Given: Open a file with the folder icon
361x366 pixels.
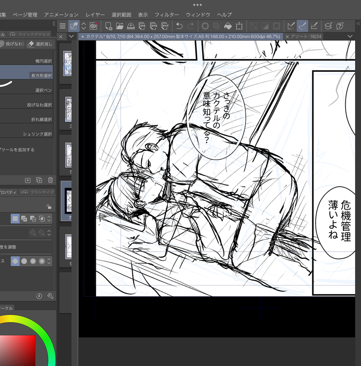Looking at the screenshot, I should (120, 26).
